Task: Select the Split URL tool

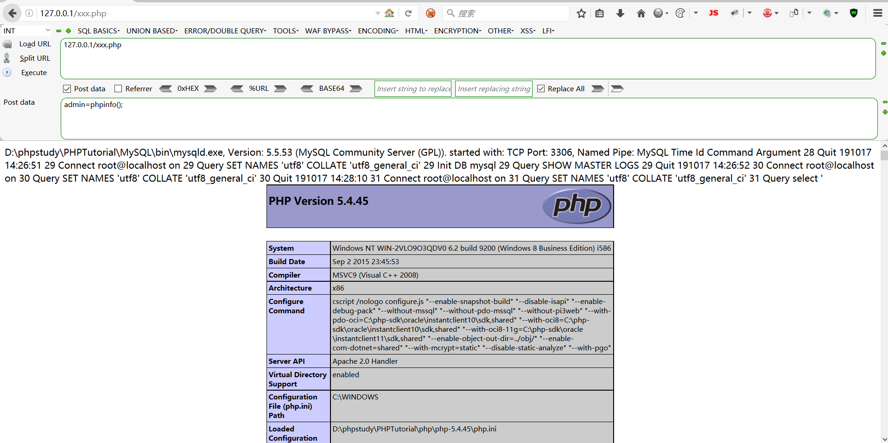Action: (35, 58)
